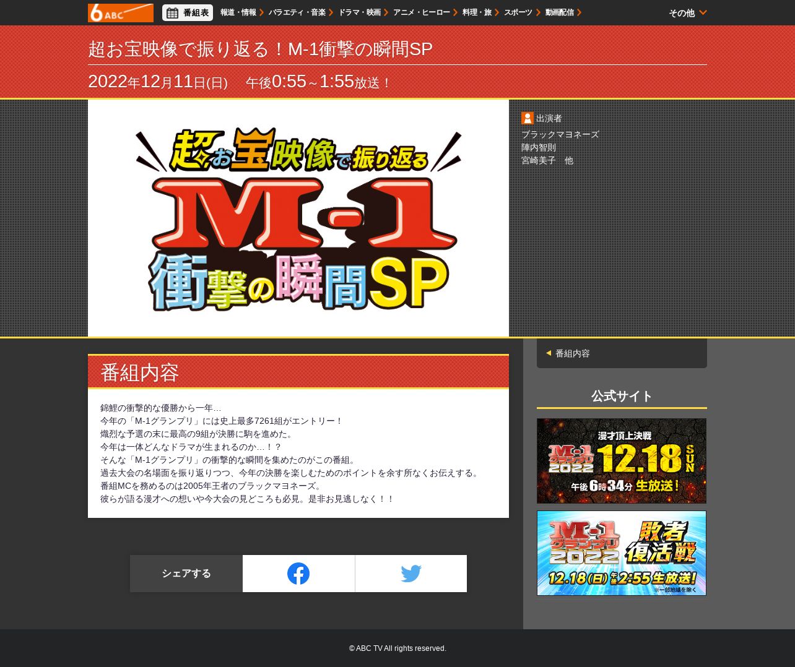Open M-1グランプリ 12.18 生放送 banner
This screenshot has width=795, height=667.
[x=622, y=461]
